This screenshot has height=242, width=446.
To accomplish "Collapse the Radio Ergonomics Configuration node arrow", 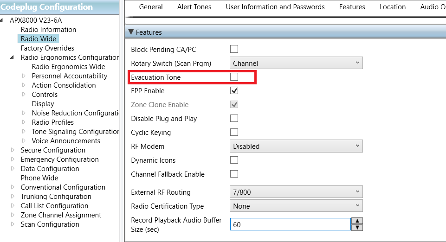I will click(12, 57).
